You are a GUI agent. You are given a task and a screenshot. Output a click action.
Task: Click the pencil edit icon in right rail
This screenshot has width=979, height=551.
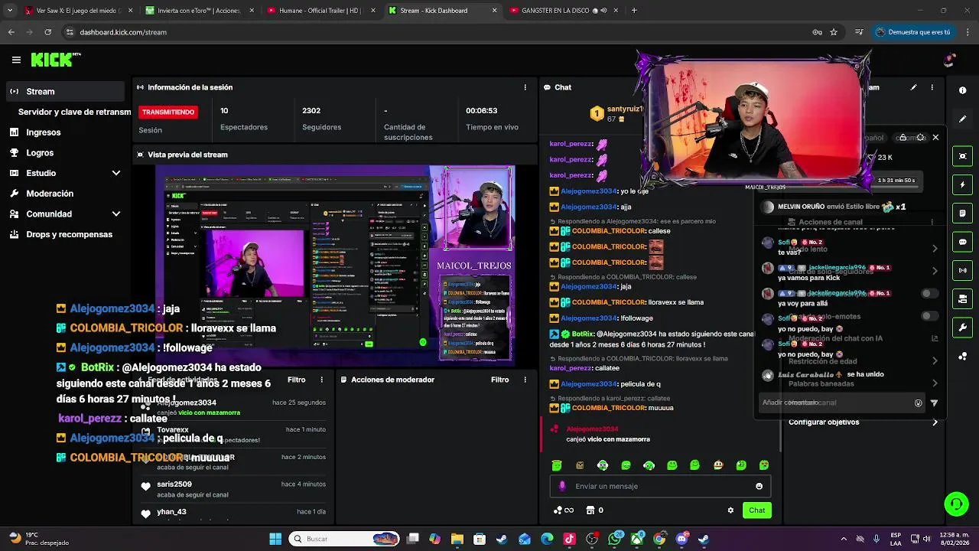pyautogui.click(x=962, y=119)
